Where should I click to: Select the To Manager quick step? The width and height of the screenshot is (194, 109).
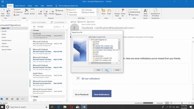coord(87,10)
